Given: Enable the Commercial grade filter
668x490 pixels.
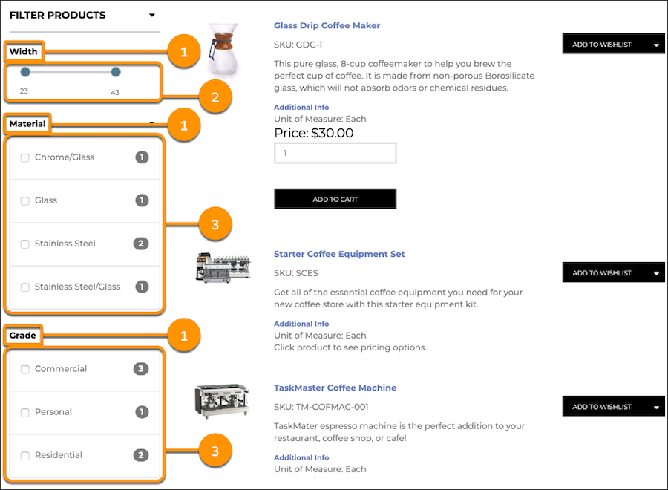Looking at the screenshot, I should pyautogui.click(x=24, y=369).
